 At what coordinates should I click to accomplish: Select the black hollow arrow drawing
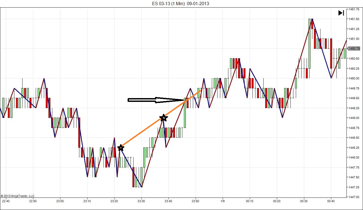pos(156,100)
